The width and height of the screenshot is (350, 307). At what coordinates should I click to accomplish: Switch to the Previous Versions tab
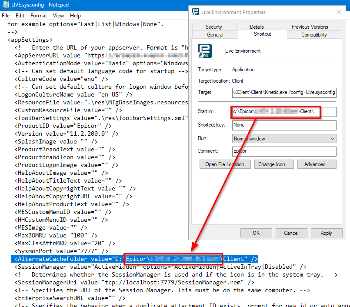[310, 27]
